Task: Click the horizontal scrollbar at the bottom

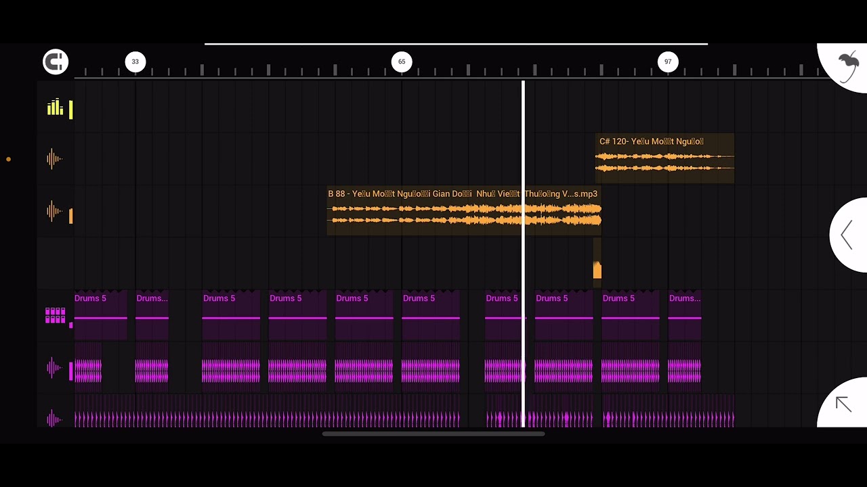Action: coord(433,434)
